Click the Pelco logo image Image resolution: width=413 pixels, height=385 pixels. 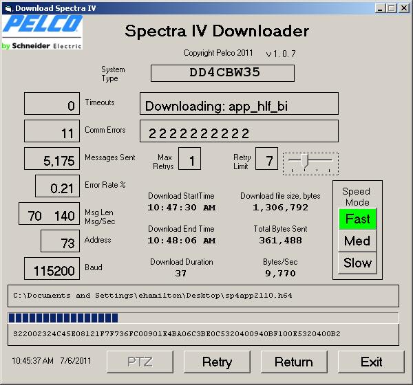[x=42, y=32]
